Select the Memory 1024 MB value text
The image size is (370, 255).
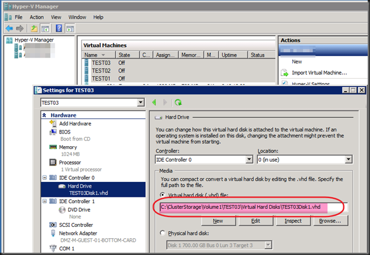point(70,154)
